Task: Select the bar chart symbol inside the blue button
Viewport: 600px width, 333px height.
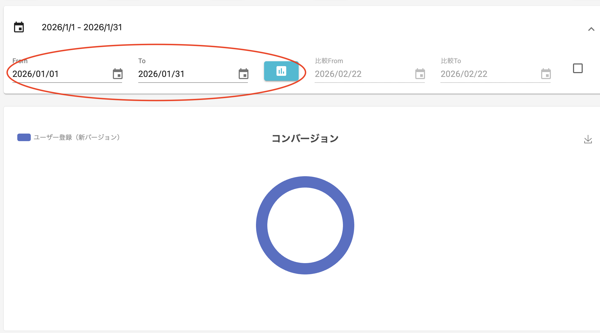Action: tap(281, 71)
